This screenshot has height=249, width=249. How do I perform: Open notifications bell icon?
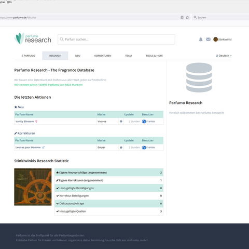[x=201, y=40]
